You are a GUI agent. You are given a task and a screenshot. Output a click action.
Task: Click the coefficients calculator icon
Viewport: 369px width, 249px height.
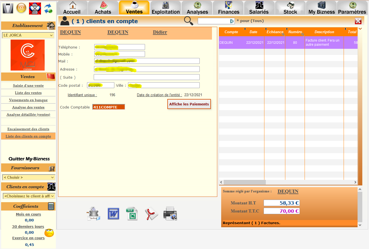(51, 206)
